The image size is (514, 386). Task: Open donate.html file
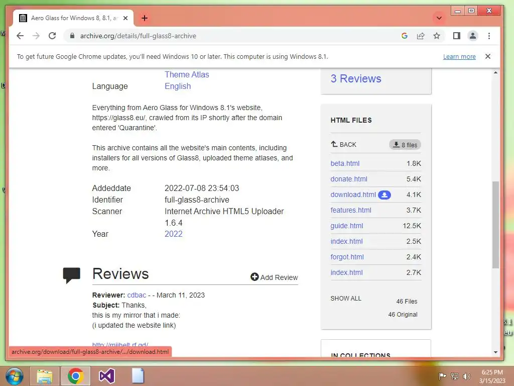tap(349, 179)
